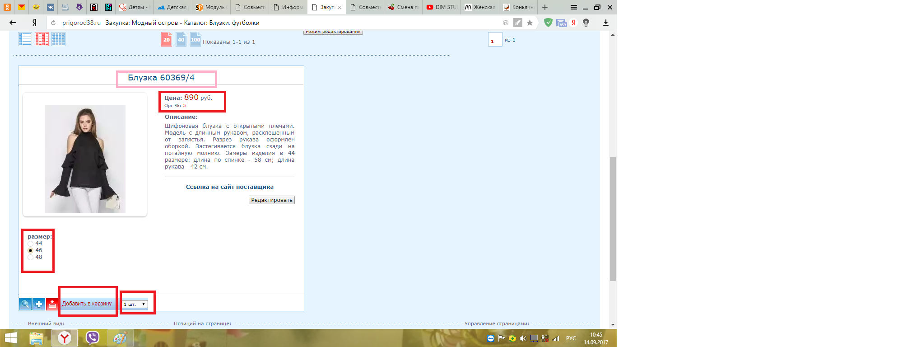The height and width of the screenshot is (347, 921).
Task: Show 40 items per page
Action: (x=181, y=40)
